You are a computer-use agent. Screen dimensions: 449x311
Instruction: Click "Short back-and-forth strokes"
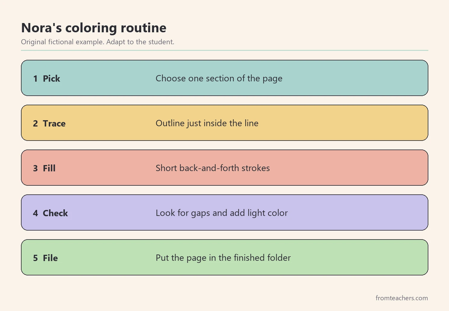tap(213, 168)
